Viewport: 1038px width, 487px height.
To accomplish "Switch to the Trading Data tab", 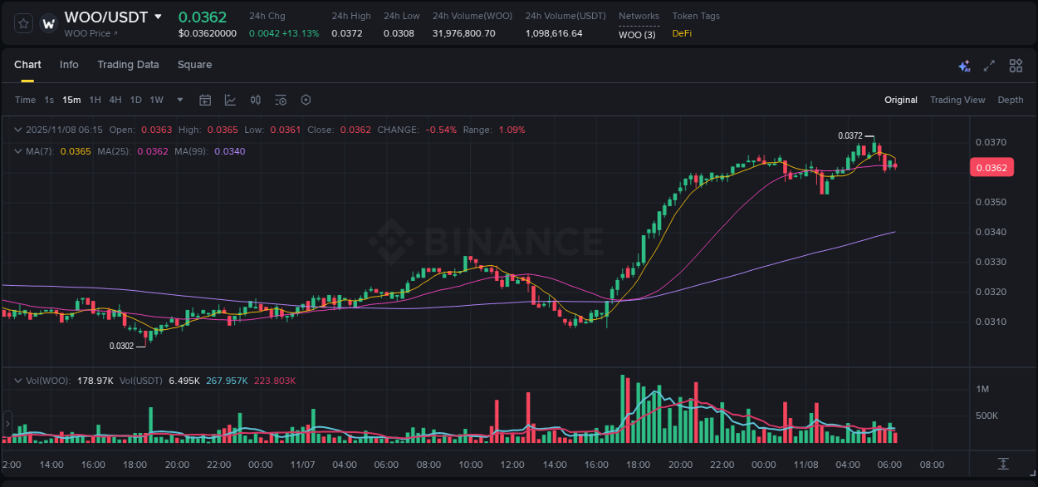I will coord(129,65).
